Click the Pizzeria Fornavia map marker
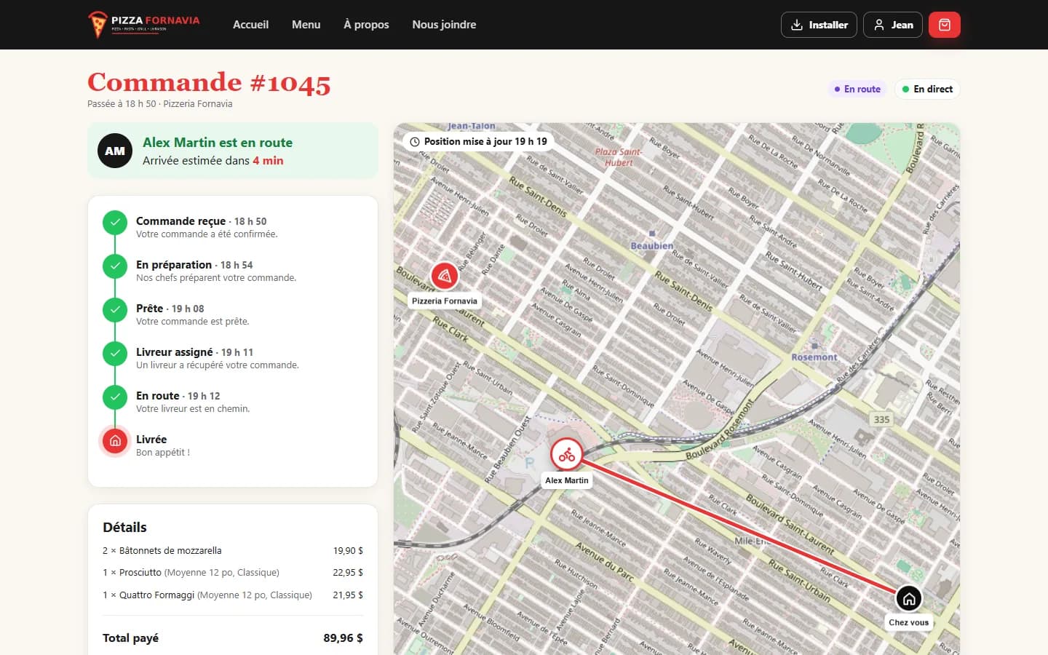This screenshot has height=655, width=1048. point(444,276)
